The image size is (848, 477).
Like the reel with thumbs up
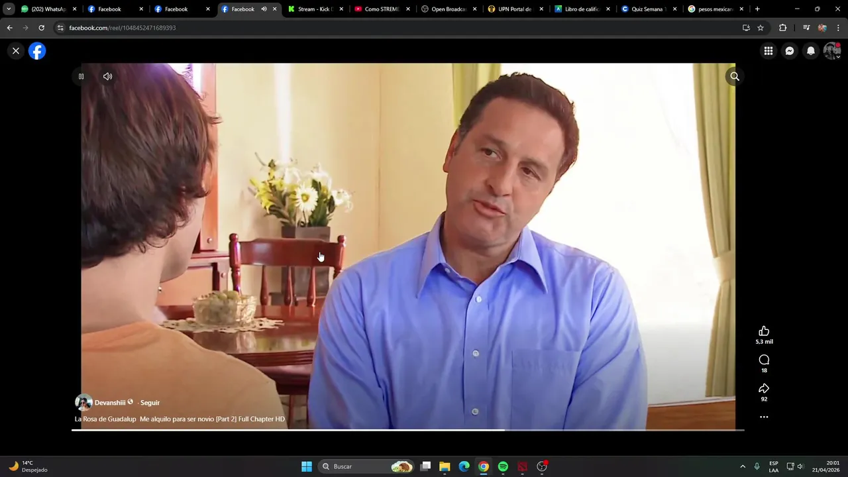coord(764,331)
